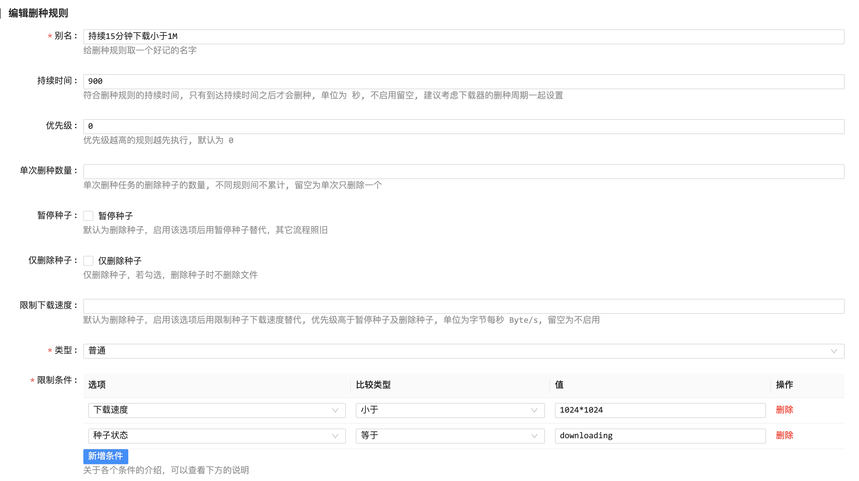Click the 新增条件 button
The width and height of the screenshot is (859, 481).
tap(106, 456)
